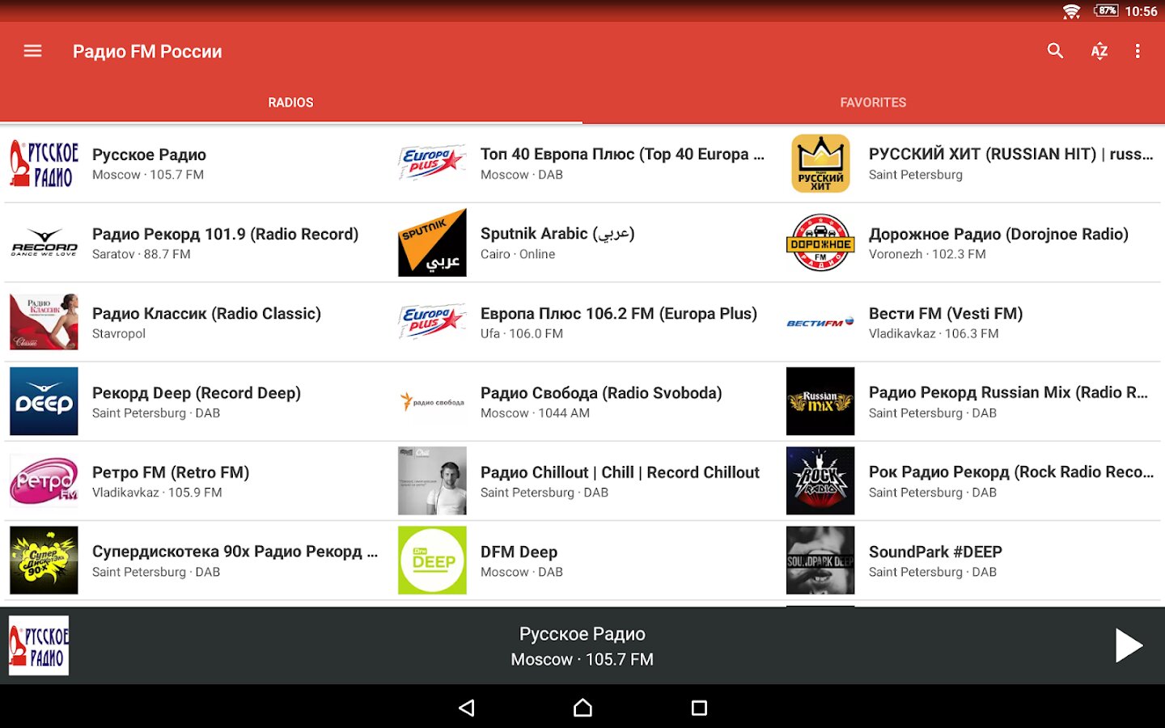Image resolution: width=1165 pixels, height=728 pixels.
Task: Click the Radio Svoboda logo
Action: coord(432,401)
